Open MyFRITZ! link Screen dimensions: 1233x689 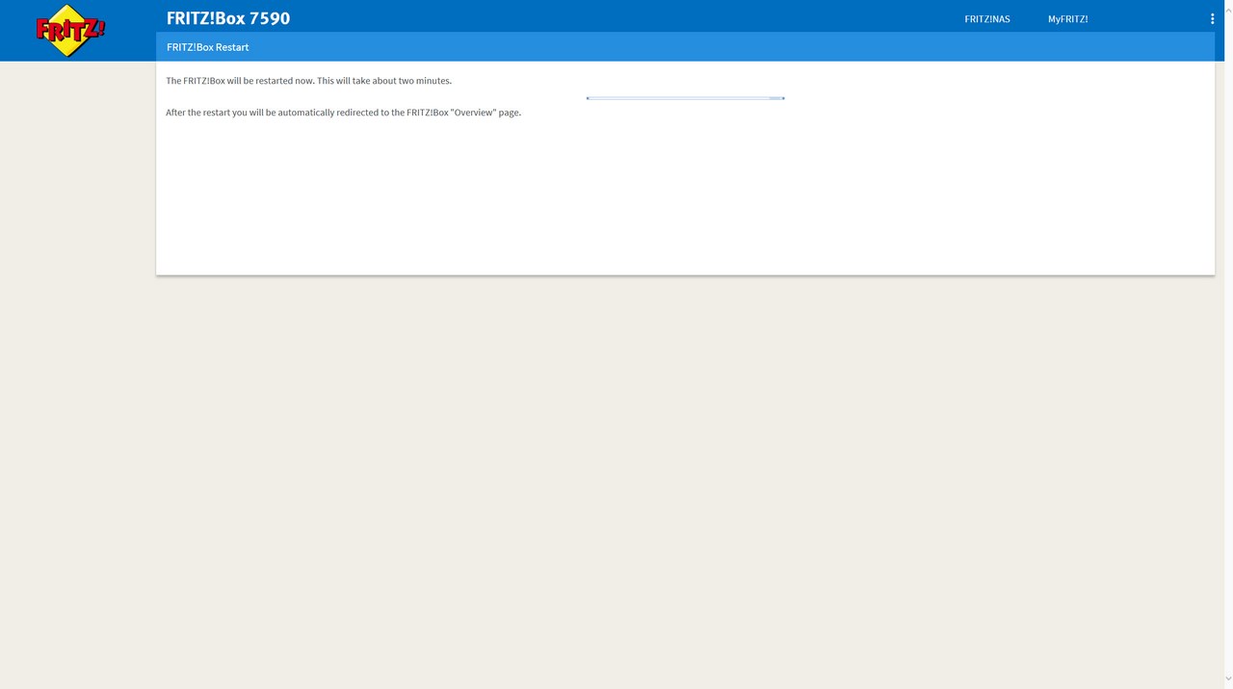[x=1067, y=19]
